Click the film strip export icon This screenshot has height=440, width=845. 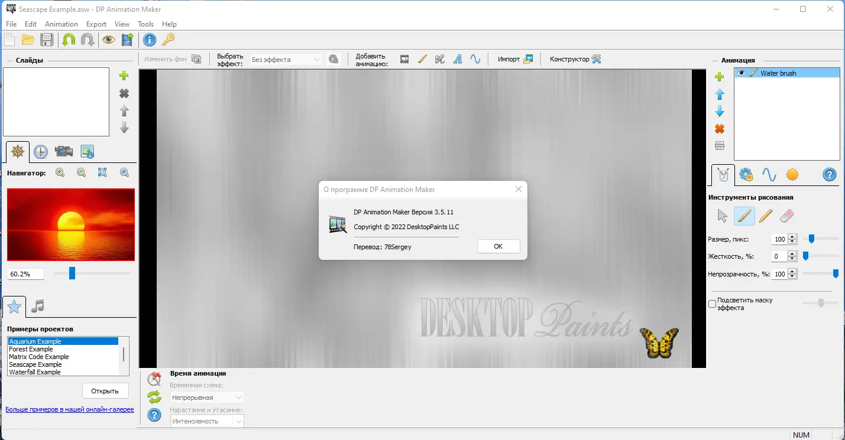pyautogui.click(x=127, y=40)
